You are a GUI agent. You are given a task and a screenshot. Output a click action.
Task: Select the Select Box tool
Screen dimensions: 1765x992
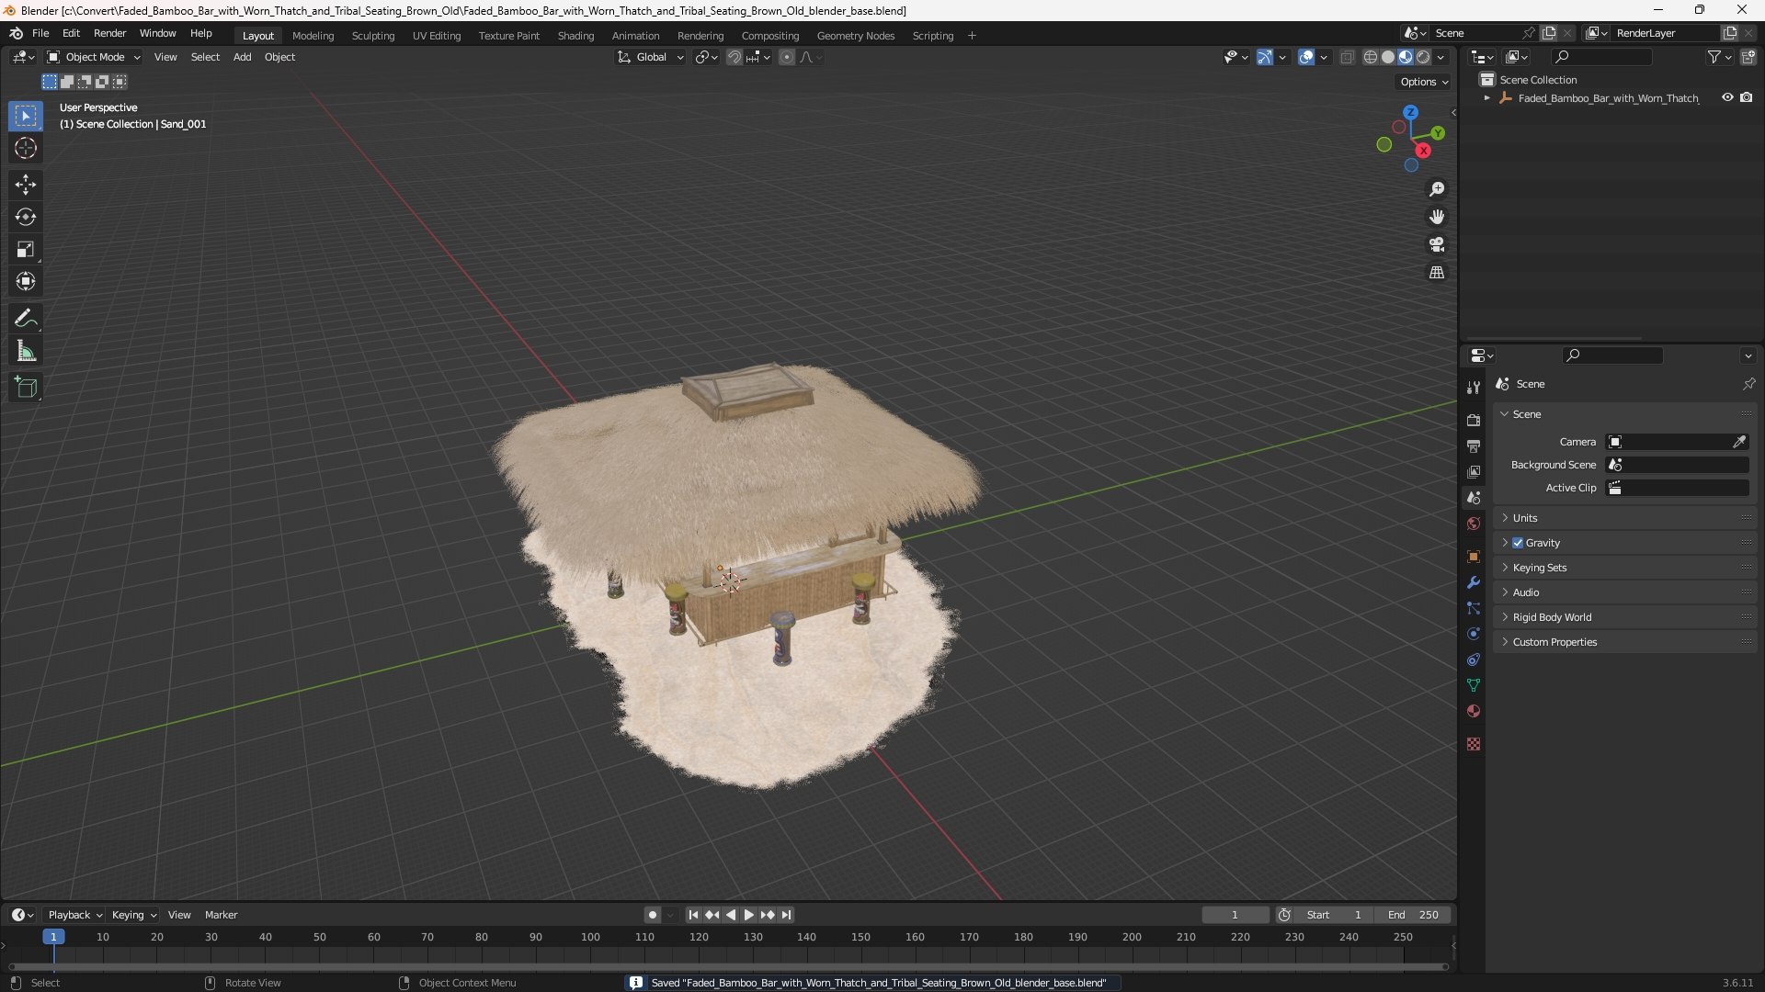click(26, 116)
